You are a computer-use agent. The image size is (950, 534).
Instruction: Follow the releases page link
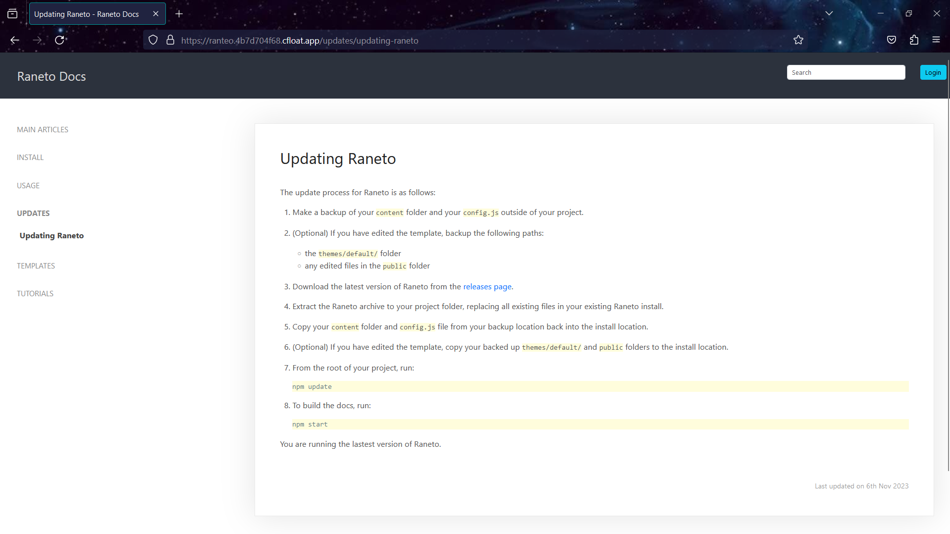(x=487, y=287)
